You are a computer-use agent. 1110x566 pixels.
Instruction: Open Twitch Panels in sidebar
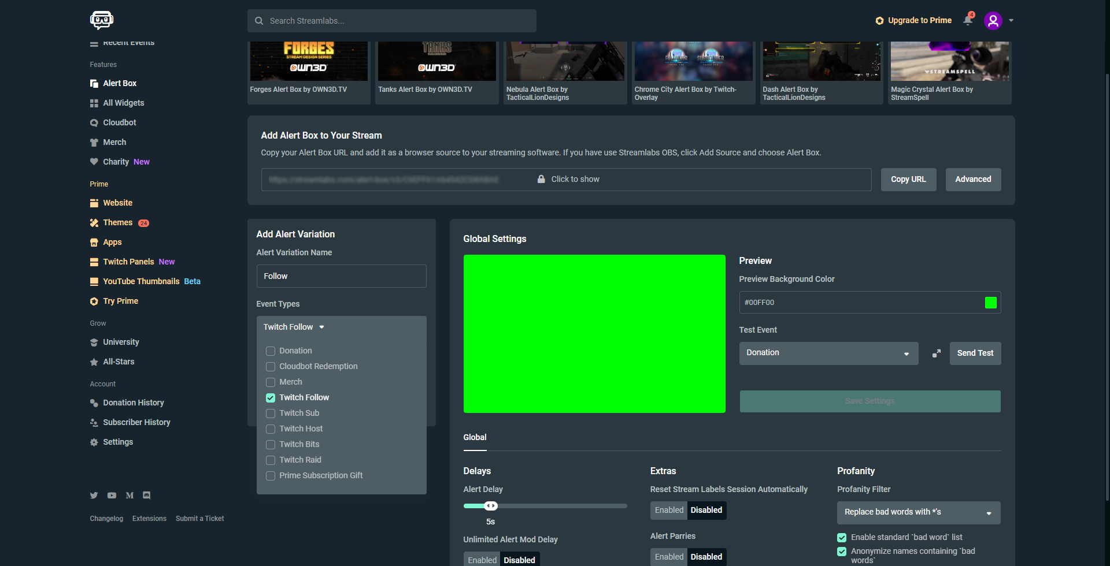(x=128, y=262)
